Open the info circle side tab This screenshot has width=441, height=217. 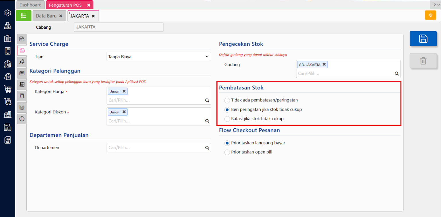click(x=22, y=119)
